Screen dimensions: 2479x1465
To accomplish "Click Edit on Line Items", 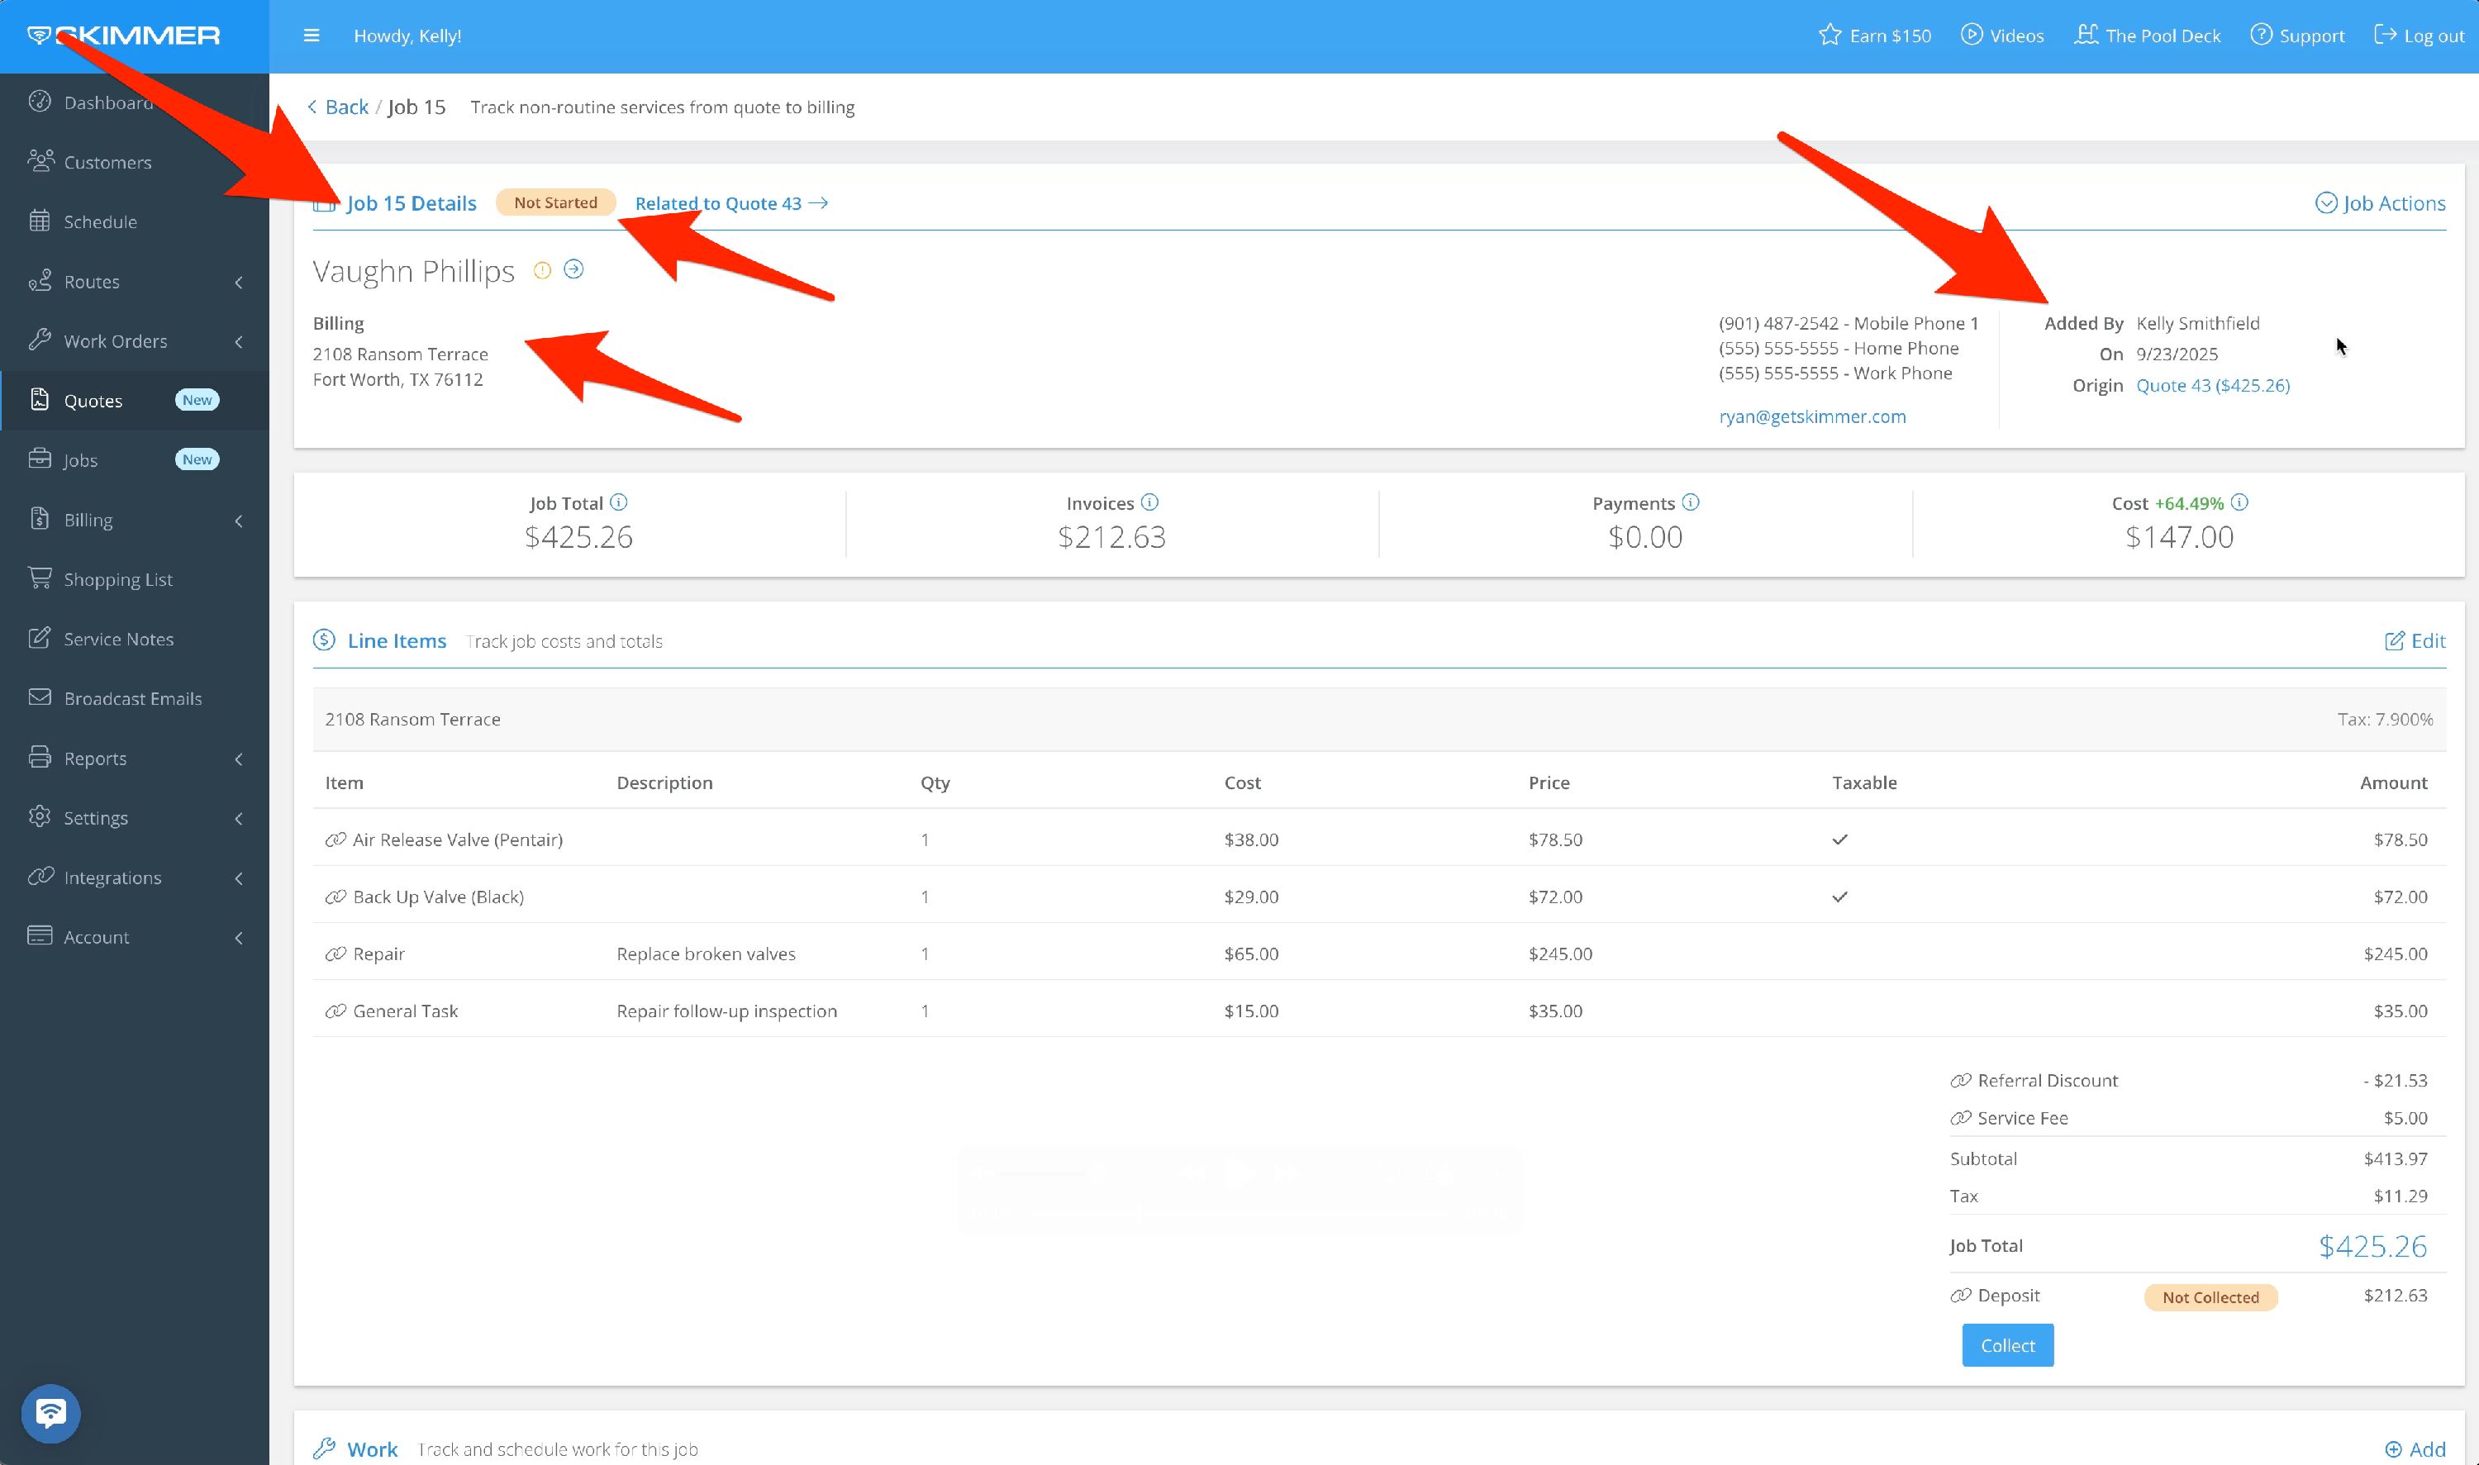I will click(2415, 640).
